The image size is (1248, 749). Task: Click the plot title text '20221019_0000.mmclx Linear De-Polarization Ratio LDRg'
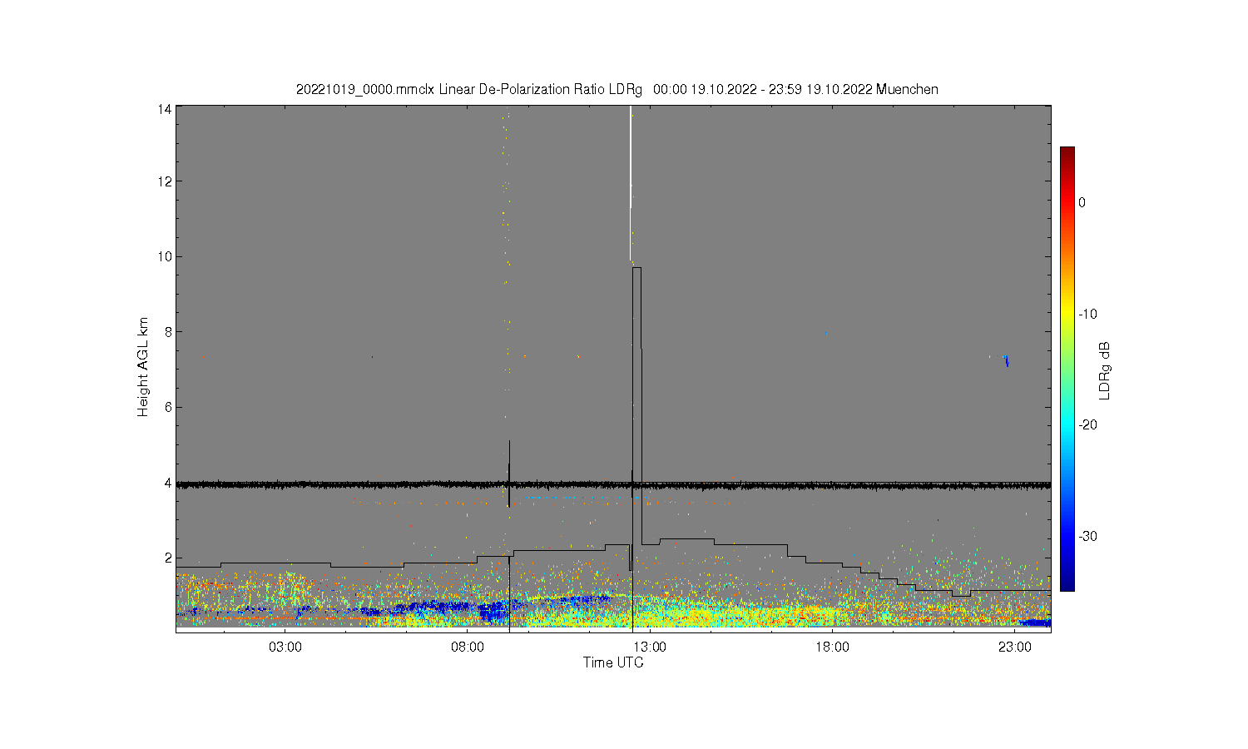coord(469,89)
